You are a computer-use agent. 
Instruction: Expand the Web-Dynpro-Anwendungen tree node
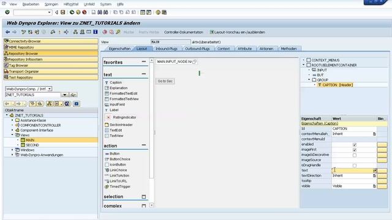[12, 155]
